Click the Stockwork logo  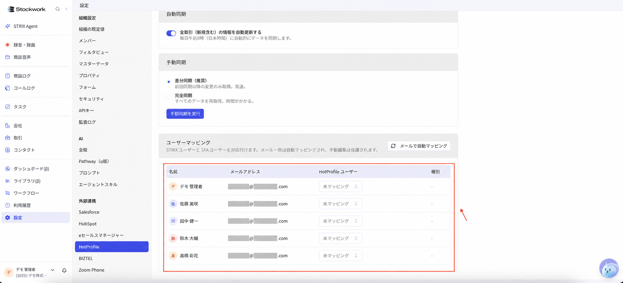[26, 9]
